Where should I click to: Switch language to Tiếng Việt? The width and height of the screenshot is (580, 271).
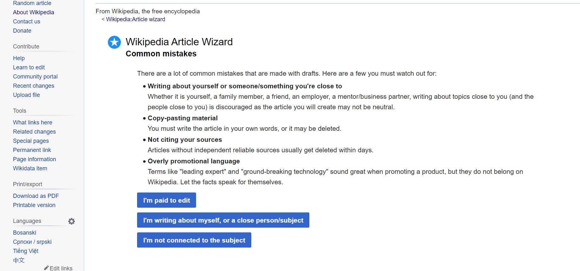(25, 251)
